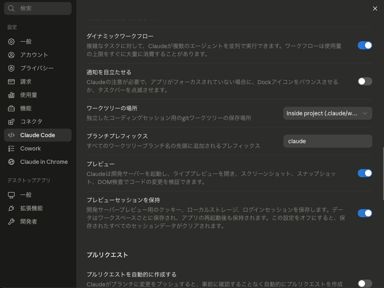Click the プレビューセッションを保持 setting title
Image resolution: width=384 pixels, height=288 pixels.
[123, 200]
